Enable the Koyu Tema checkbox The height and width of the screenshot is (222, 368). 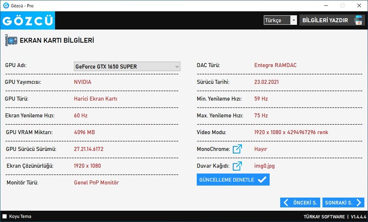pos(4,217)
